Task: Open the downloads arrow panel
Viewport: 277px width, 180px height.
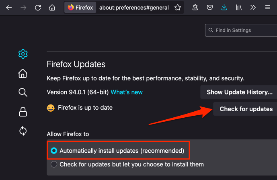Action: (224, 8)
